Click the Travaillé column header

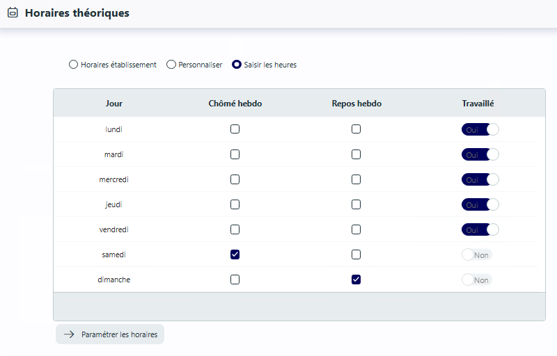coord(478,104)
